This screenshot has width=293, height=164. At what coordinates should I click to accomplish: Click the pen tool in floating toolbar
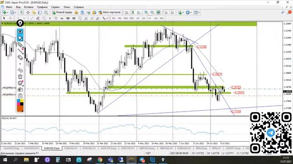tap(20, 45)
